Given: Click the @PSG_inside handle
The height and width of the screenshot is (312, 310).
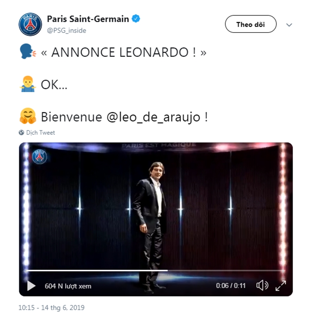Looking at the screenshot, I should (66, 30).
